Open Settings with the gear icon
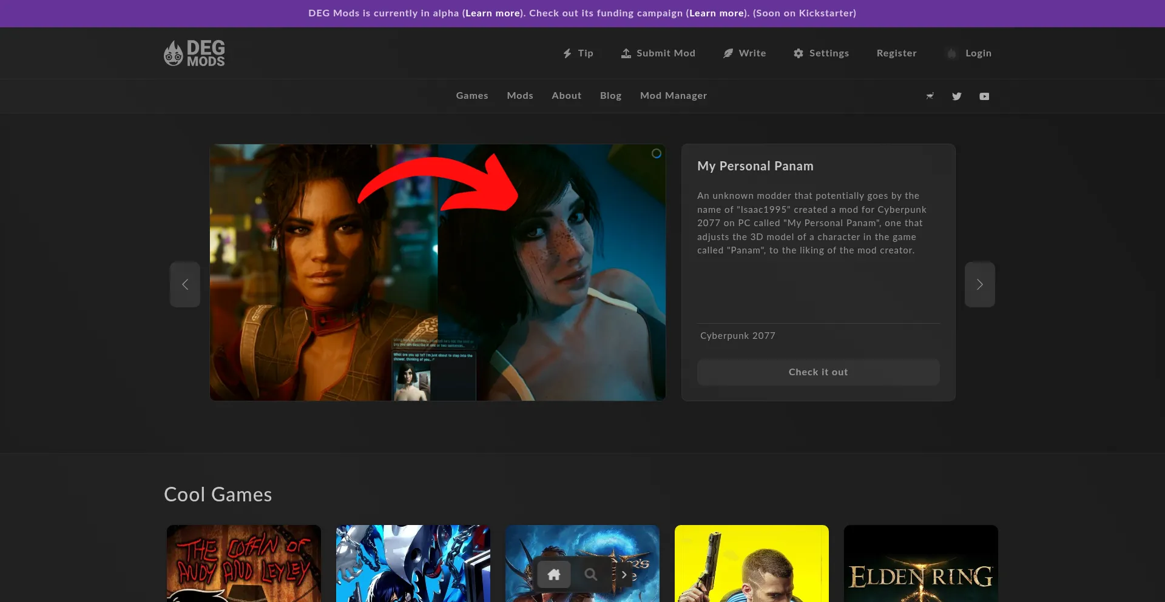This screenshot has width=1165, height=602. [x=821, y=53]
